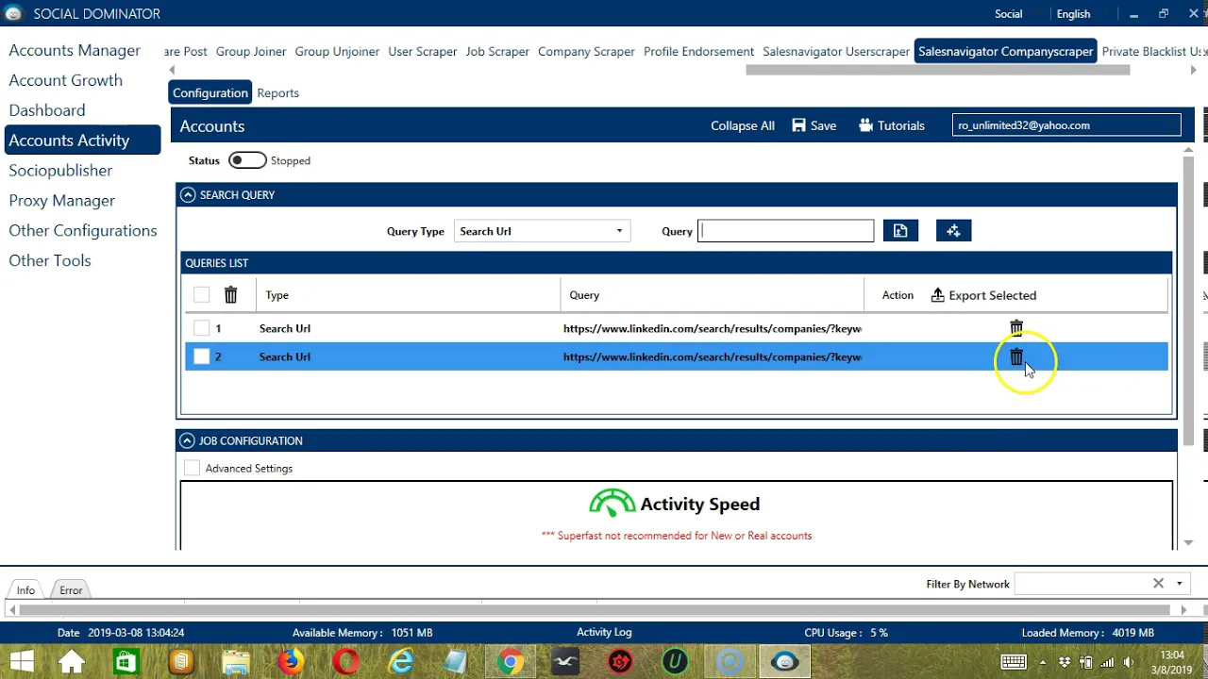Image resolution: width=1208 pixels, height=679 pixels.
Task: Open Sociopublisher in the sidebar
Action: (x=60, y=171)
